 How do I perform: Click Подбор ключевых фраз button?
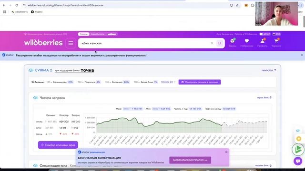tap(58, 145)
